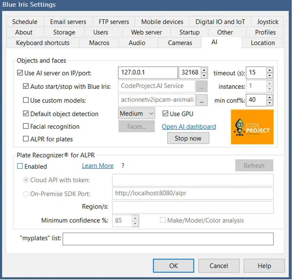Image resolution: width=292 pixels, height=280 pixels.
Task: Click the browse button beside custom models field
Action: (202, 100)
